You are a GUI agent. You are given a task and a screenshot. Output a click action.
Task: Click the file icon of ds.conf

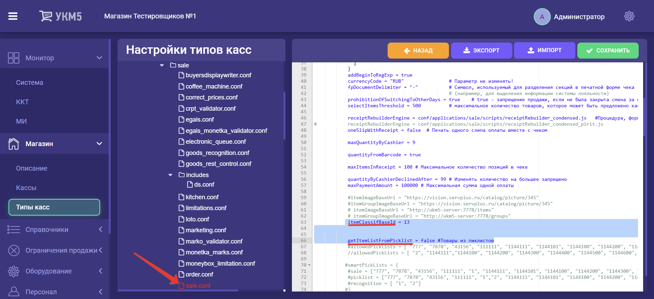(190, 184)
